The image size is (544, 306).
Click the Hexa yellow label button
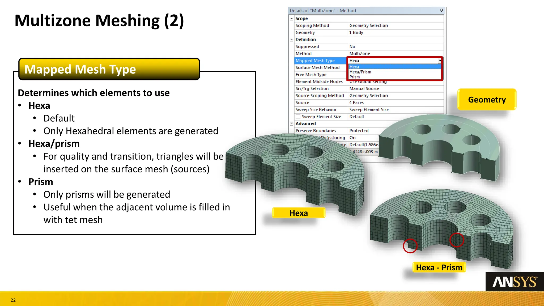(299, 213)
